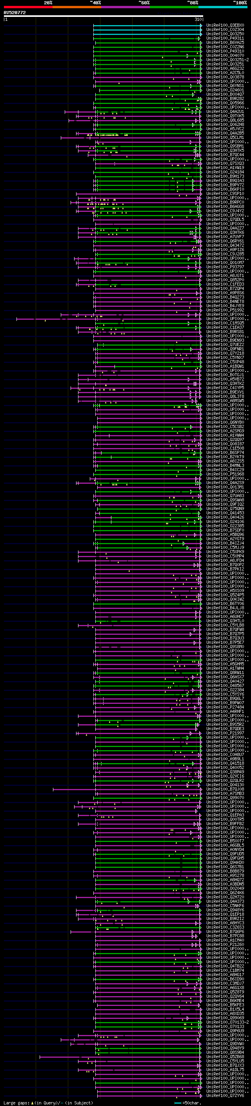Click the UniRef100_A5JVC2 label
The image size is (251, 1106).
pyautogui.click(x=225, y=129)
